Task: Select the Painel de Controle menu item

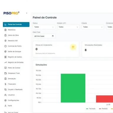Action: click(x=16, y=24)
